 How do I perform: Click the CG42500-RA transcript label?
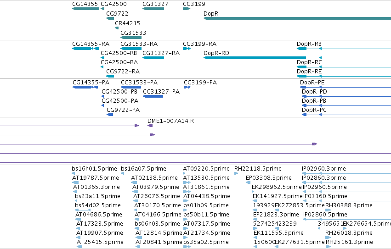click(x=119, y=62)
